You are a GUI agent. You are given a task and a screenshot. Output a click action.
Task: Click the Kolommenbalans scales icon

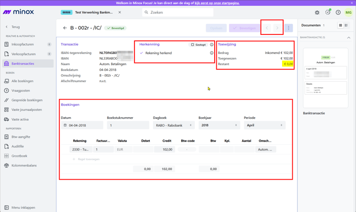pos(6,165)
